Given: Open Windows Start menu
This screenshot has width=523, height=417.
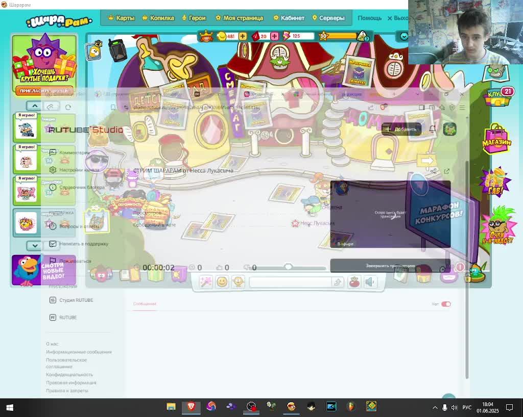Looking at the screenshot, I should coord(9,407).
